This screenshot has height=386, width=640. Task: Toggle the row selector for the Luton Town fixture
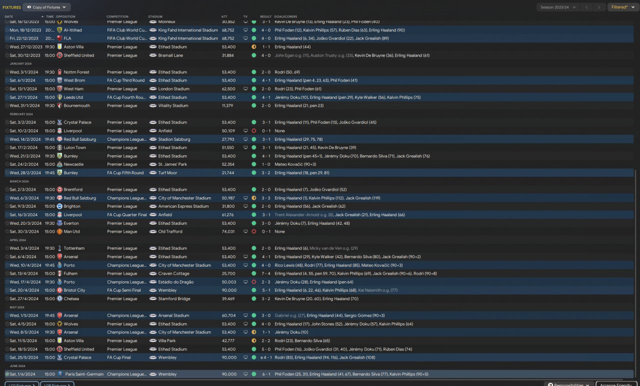coord(7,148)
